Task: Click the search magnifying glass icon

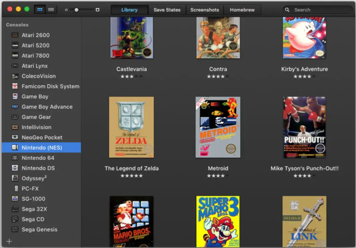Action: (x=287, y=10)
